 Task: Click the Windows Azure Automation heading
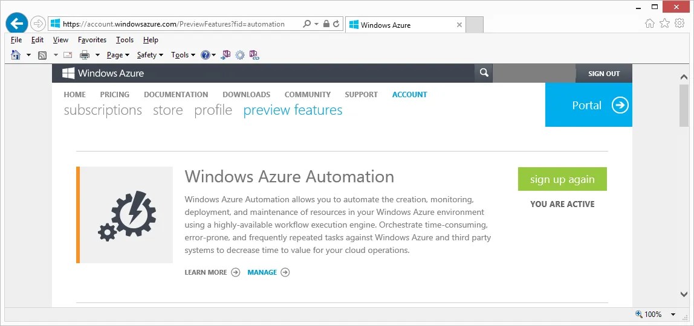tap(290, 176)
